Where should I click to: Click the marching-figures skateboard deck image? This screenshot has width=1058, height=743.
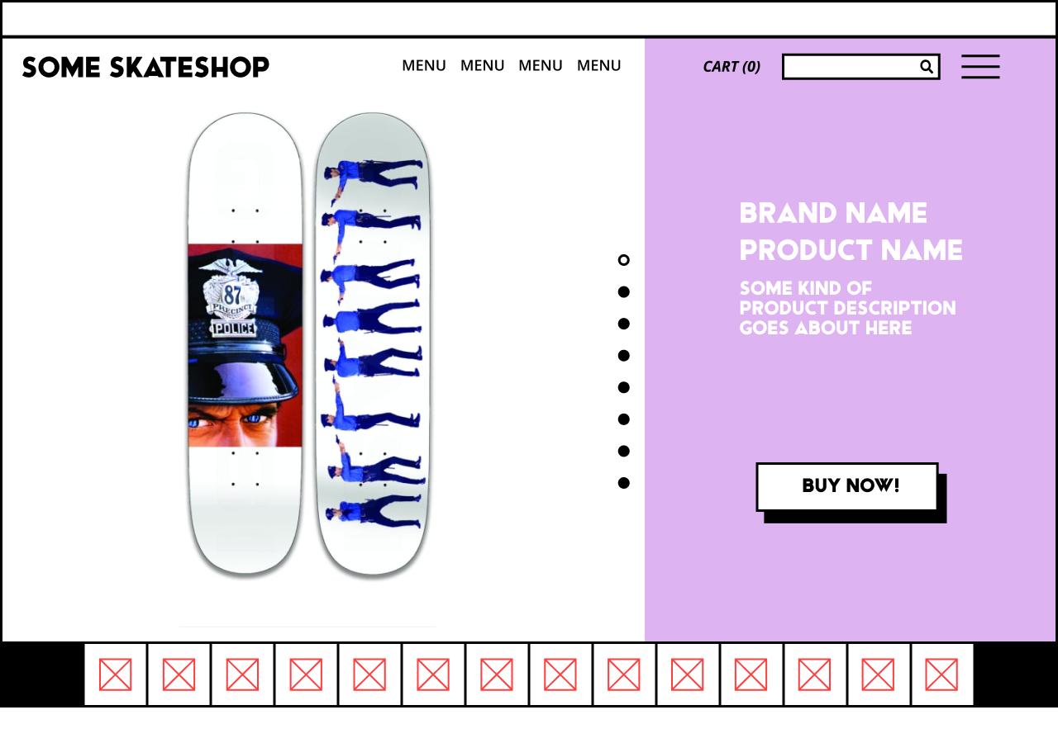tap(372, 347)
